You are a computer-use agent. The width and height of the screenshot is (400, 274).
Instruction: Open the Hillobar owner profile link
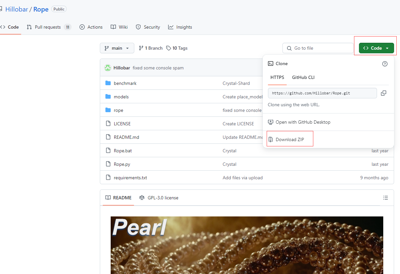pyautogui.click(x=16, y=9)
